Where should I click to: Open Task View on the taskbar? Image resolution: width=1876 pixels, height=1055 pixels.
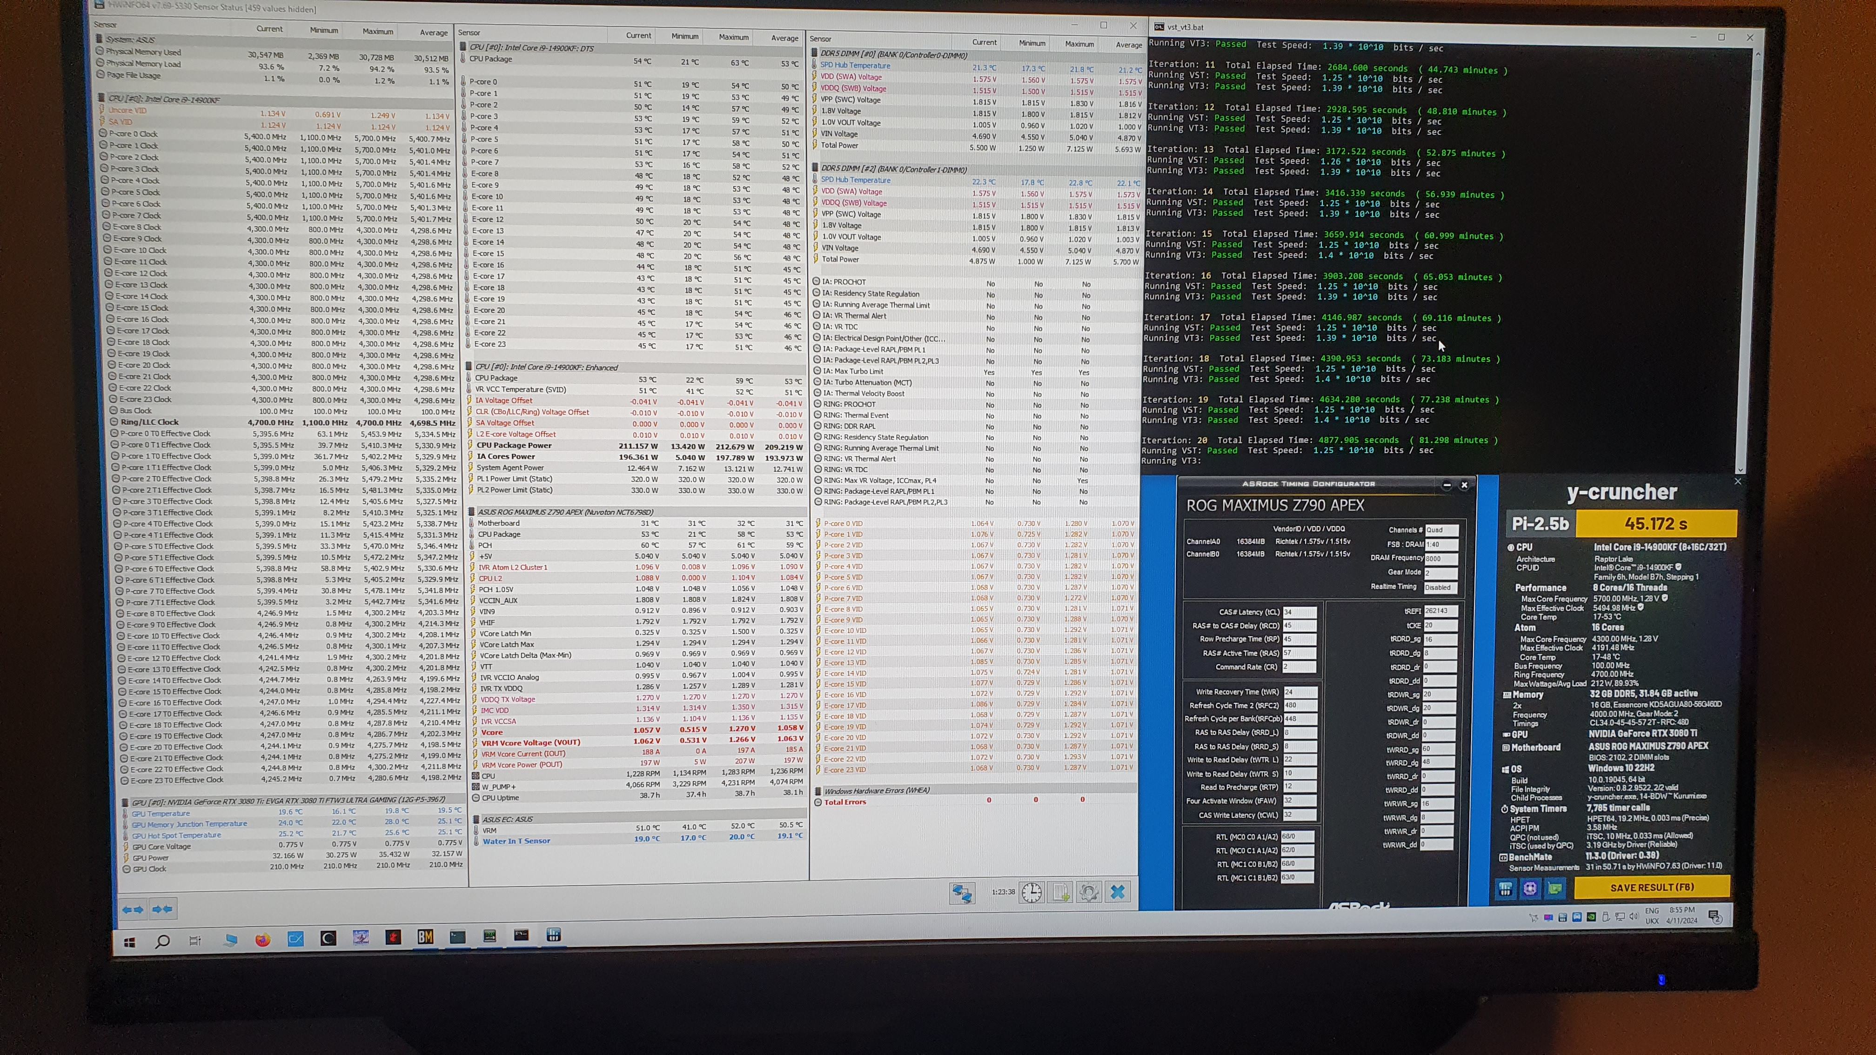tap(195, 941)
